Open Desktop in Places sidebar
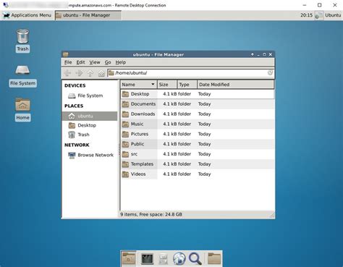This screenshot has height=267, width=343. (x=82, y=125)
